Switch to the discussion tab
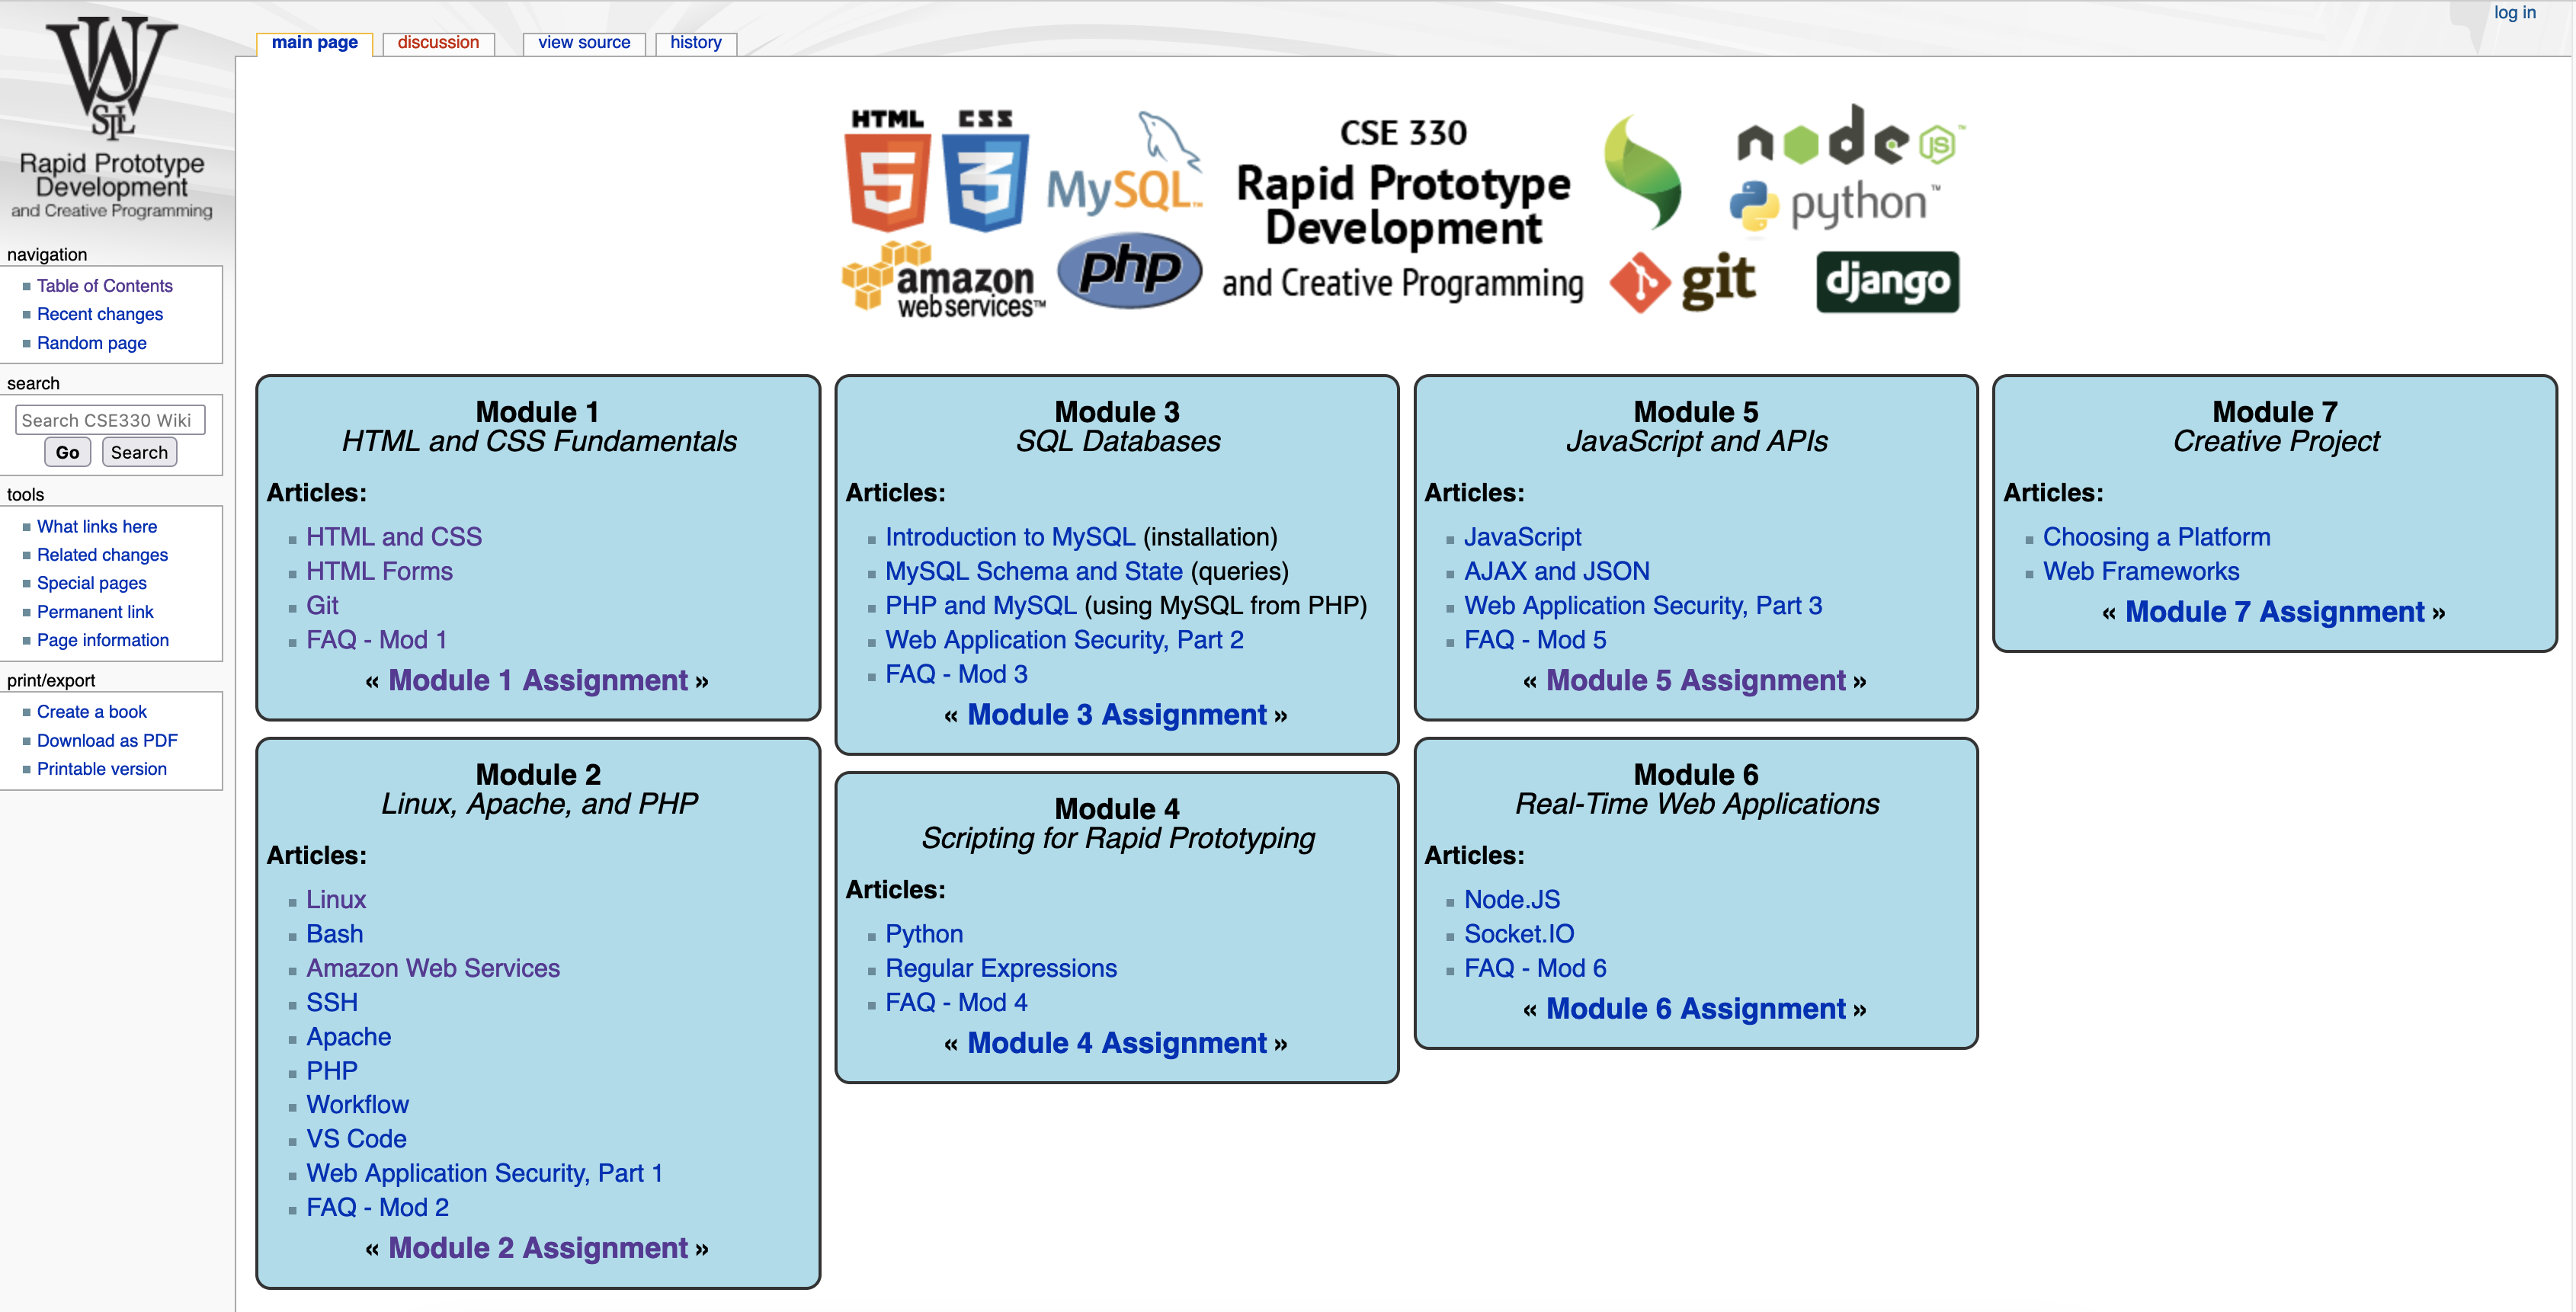The width and height of the screenshot is (2576, 1312). tap(438, 43)
